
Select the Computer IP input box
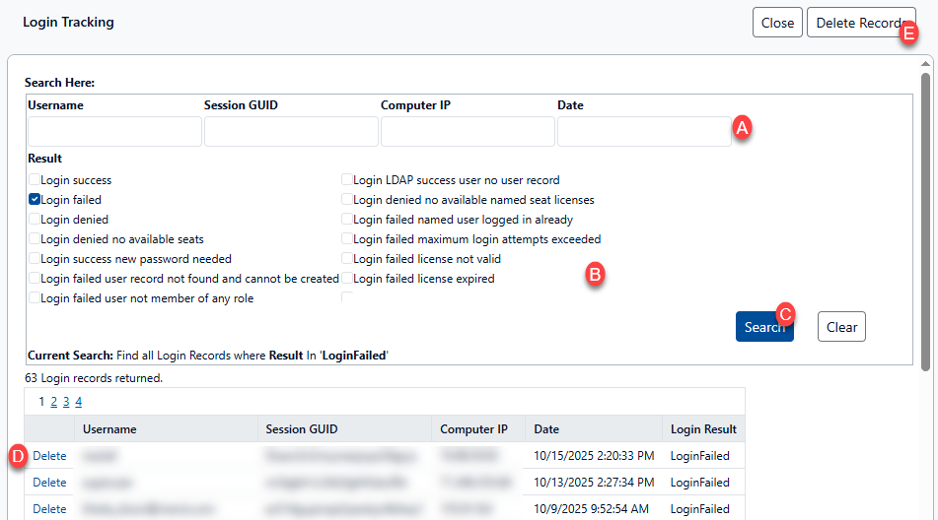click(x=468, y=132)
